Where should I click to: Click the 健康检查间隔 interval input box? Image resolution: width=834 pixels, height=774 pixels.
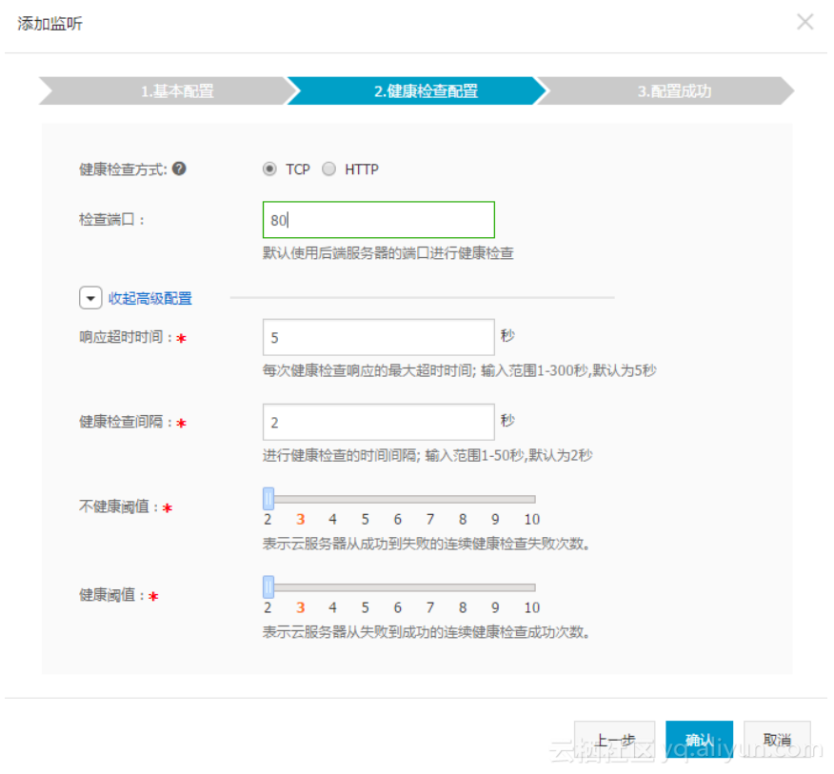(x=378, y=422)
